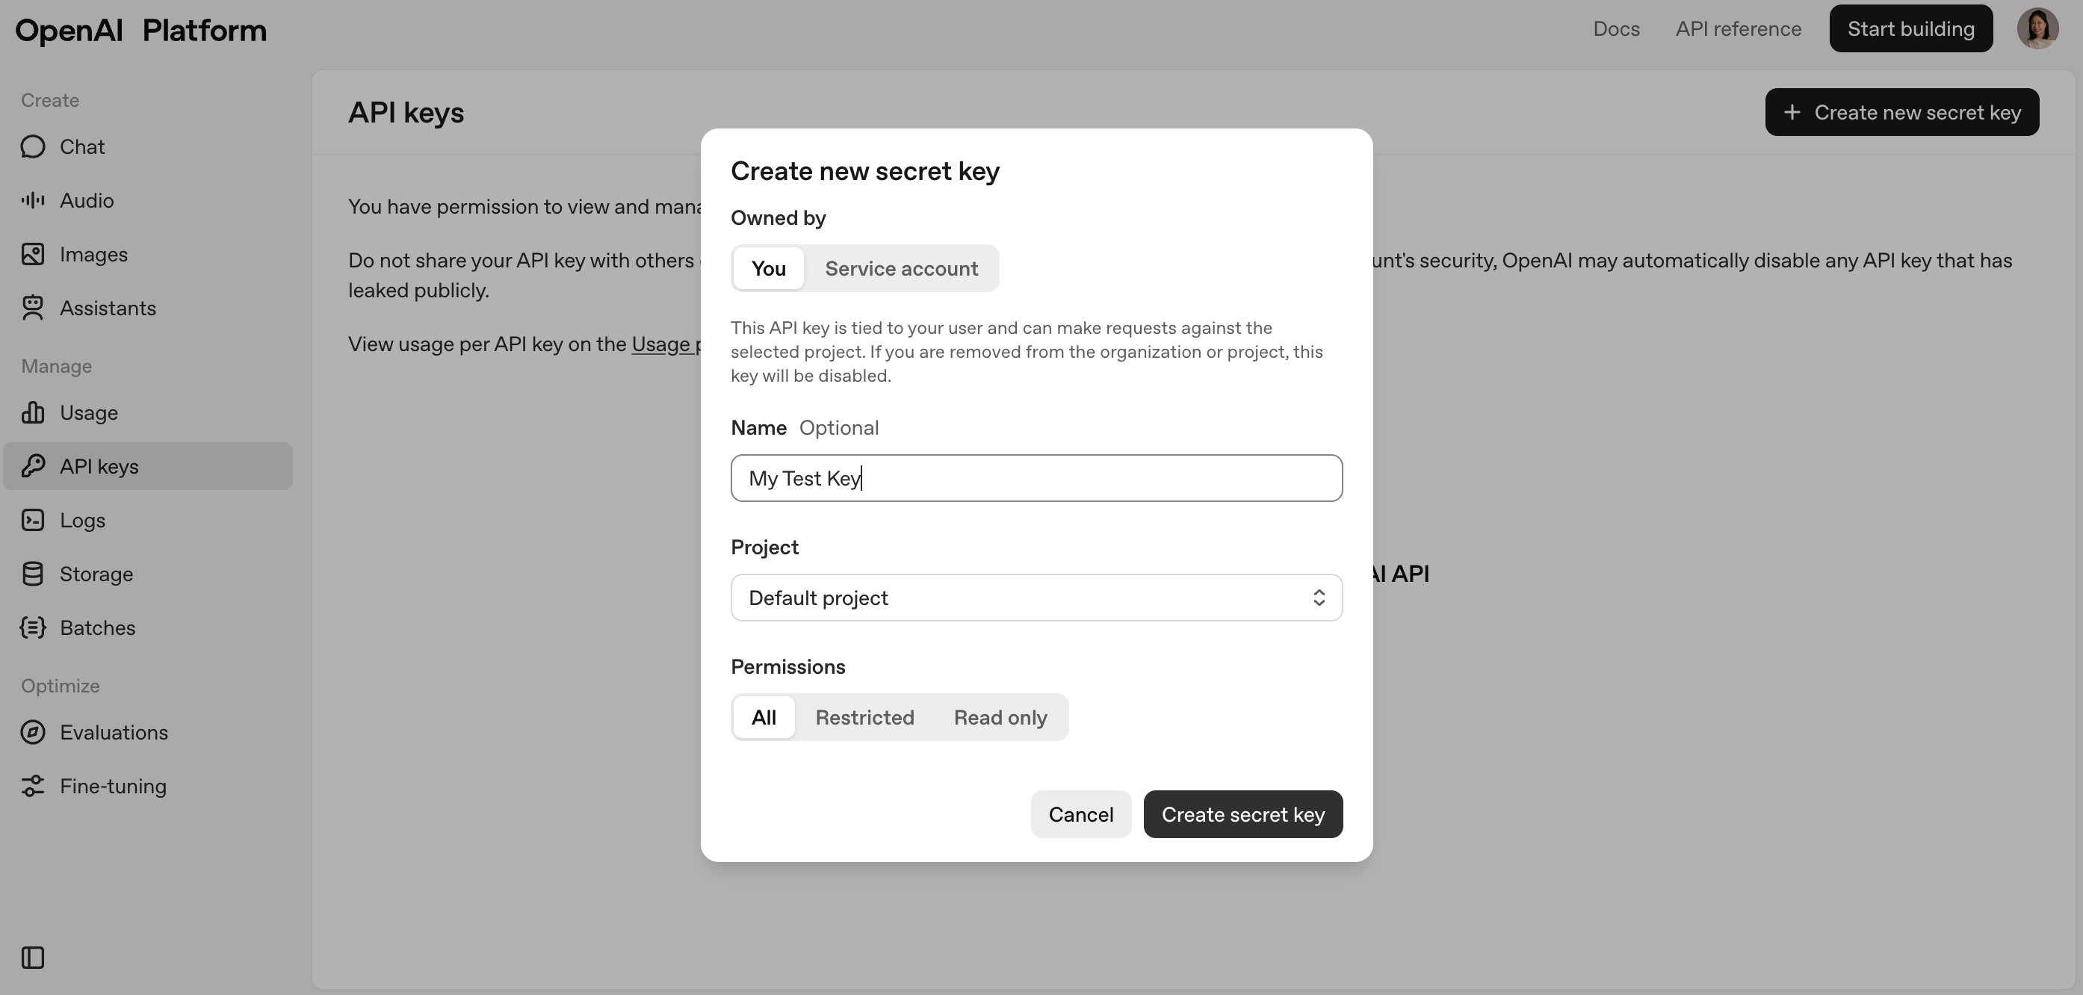Click Create secret key button

[1242, 814]
